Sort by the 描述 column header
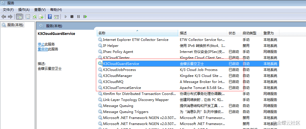 tap(202, 33)
